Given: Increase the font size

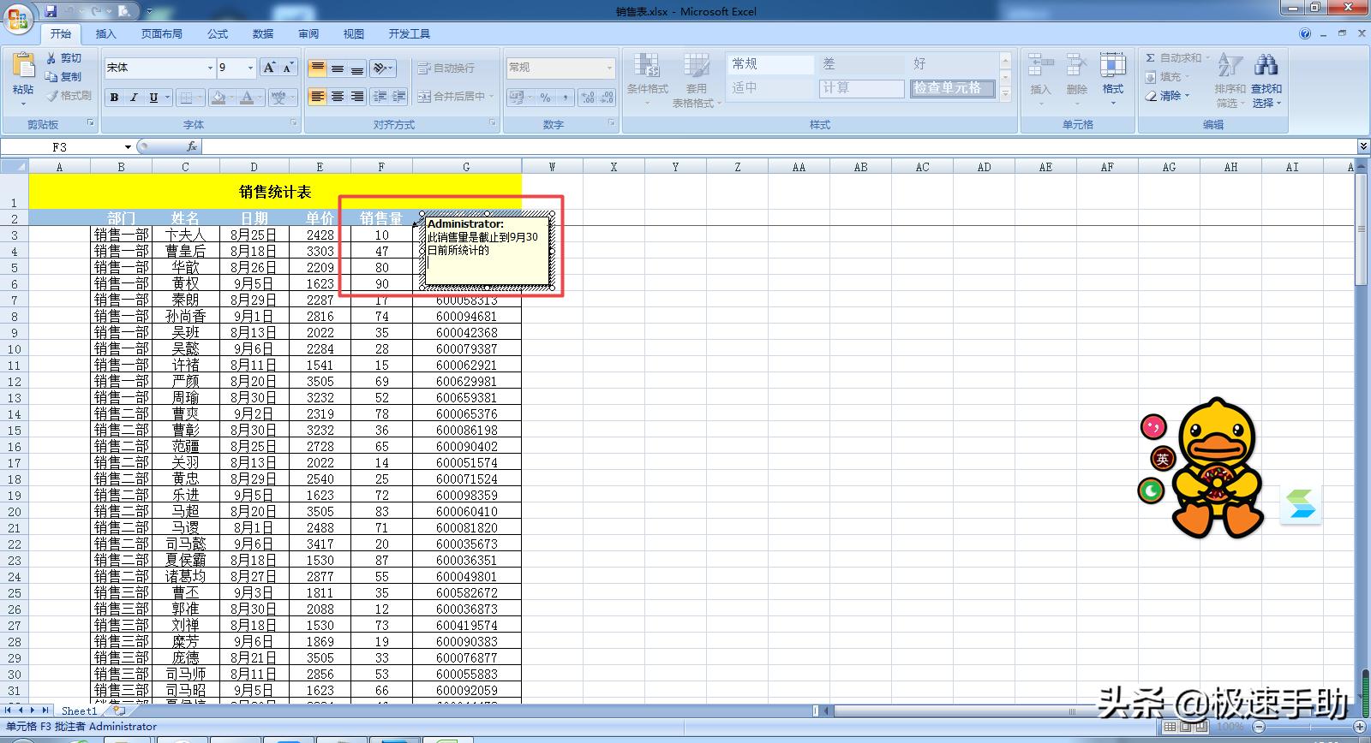Looking at the screenshot, I should tap(269, 68).
